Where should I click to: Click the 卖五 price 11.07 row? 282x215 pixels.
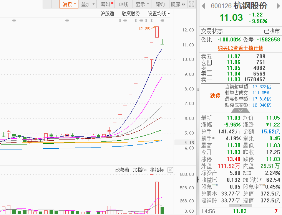click(x=240, y=56)
